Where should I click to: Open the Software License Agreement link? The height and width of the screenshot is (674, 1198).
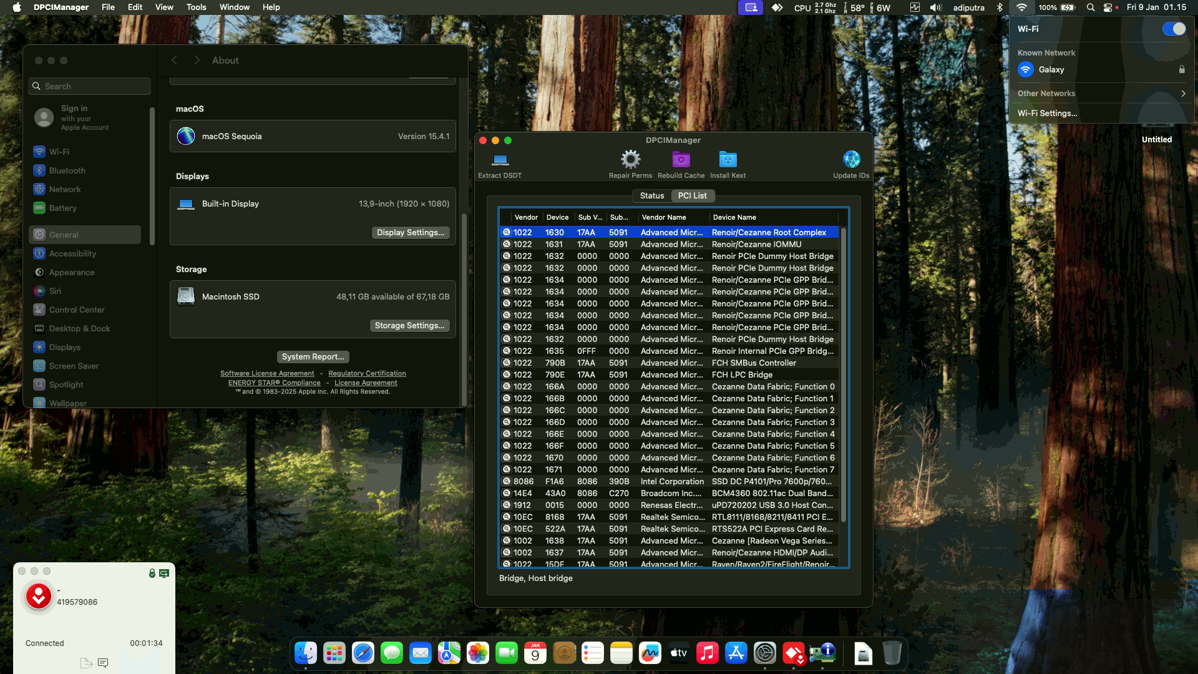(267, 374)
